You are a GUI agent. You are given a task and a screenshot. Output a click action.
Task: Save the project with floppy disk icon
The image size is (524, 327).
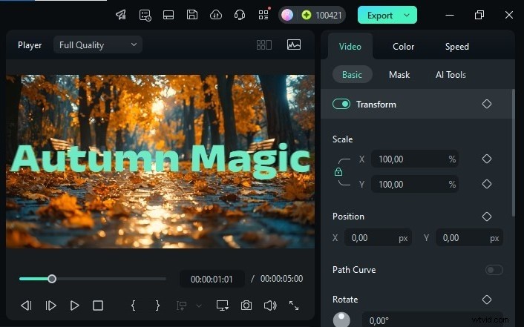click(191, 15)
